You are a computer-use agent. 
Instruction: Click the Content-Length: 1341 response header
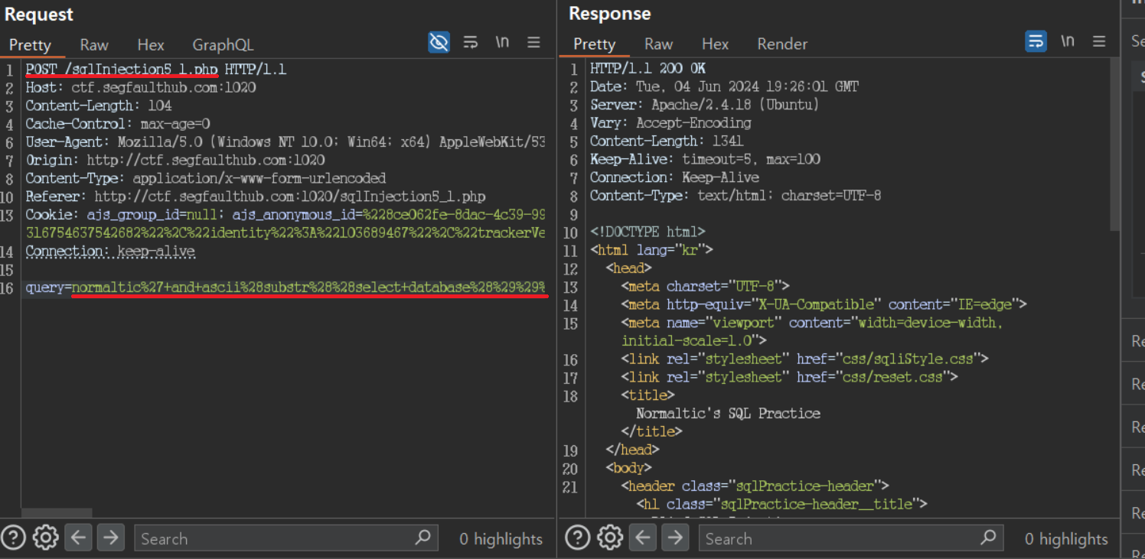point(667,141)
